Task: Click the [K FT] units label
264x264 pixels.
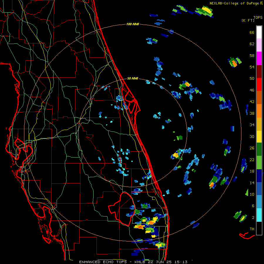Action: [x=248, y=21]
